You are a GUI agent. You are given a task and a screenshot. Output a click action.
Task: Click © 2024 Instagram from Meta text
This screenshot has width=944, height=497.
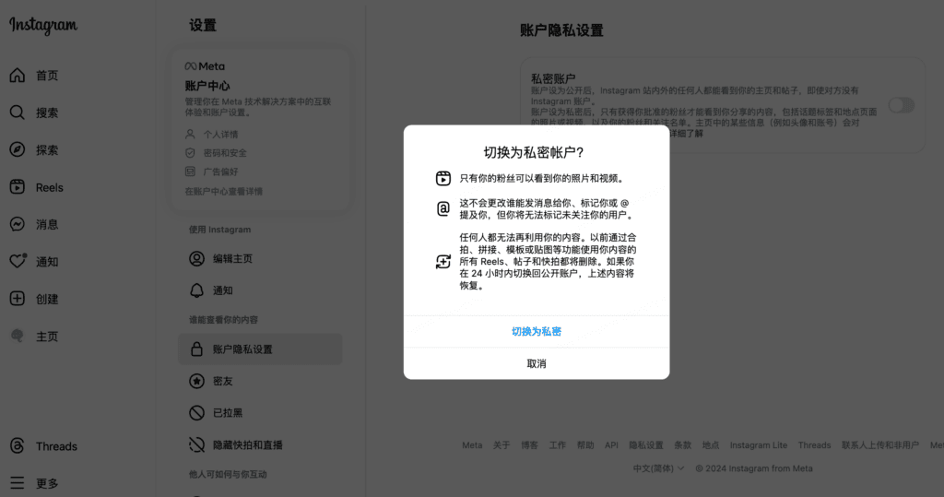(754, 468)
